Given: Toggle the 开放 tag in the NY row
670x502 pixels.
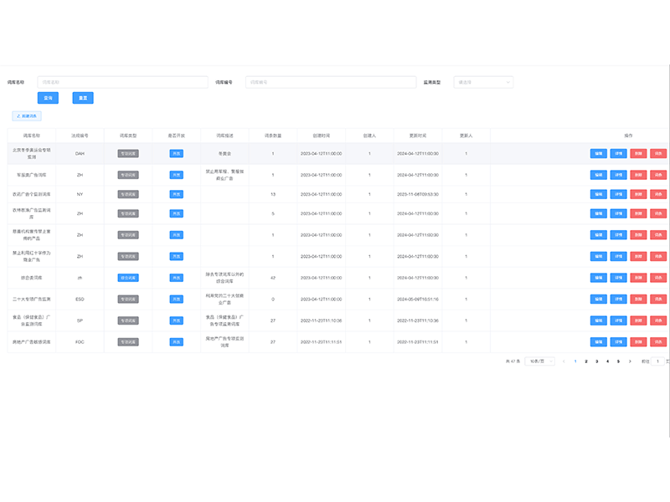Looking at the screenshot, I should tap(176, 194).
